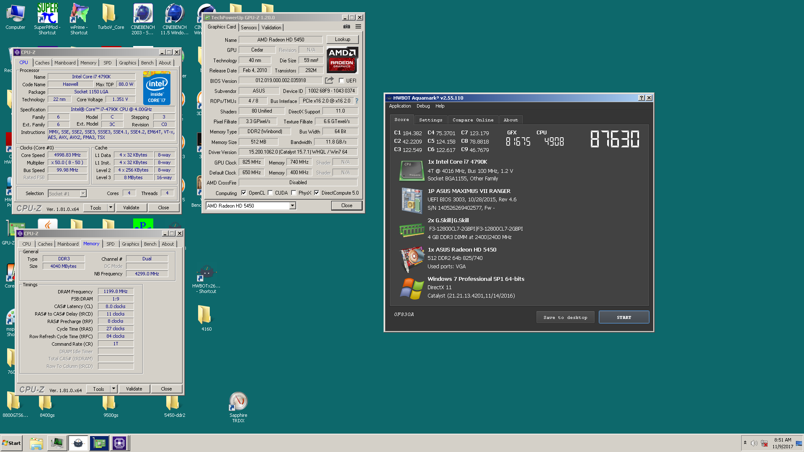
Task: Click the Bus Interface question mark icon
Action: (357, 101)
